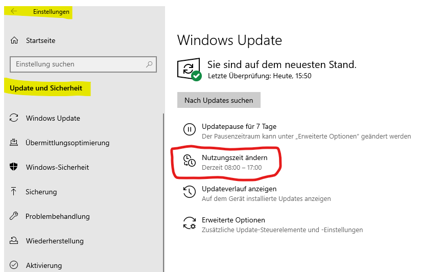Image resolution: width=444 pixels, height=272 pixels.
Task: Click the Wiederherstellung icon
Action: pyautogui.click(x=14, y=240)
